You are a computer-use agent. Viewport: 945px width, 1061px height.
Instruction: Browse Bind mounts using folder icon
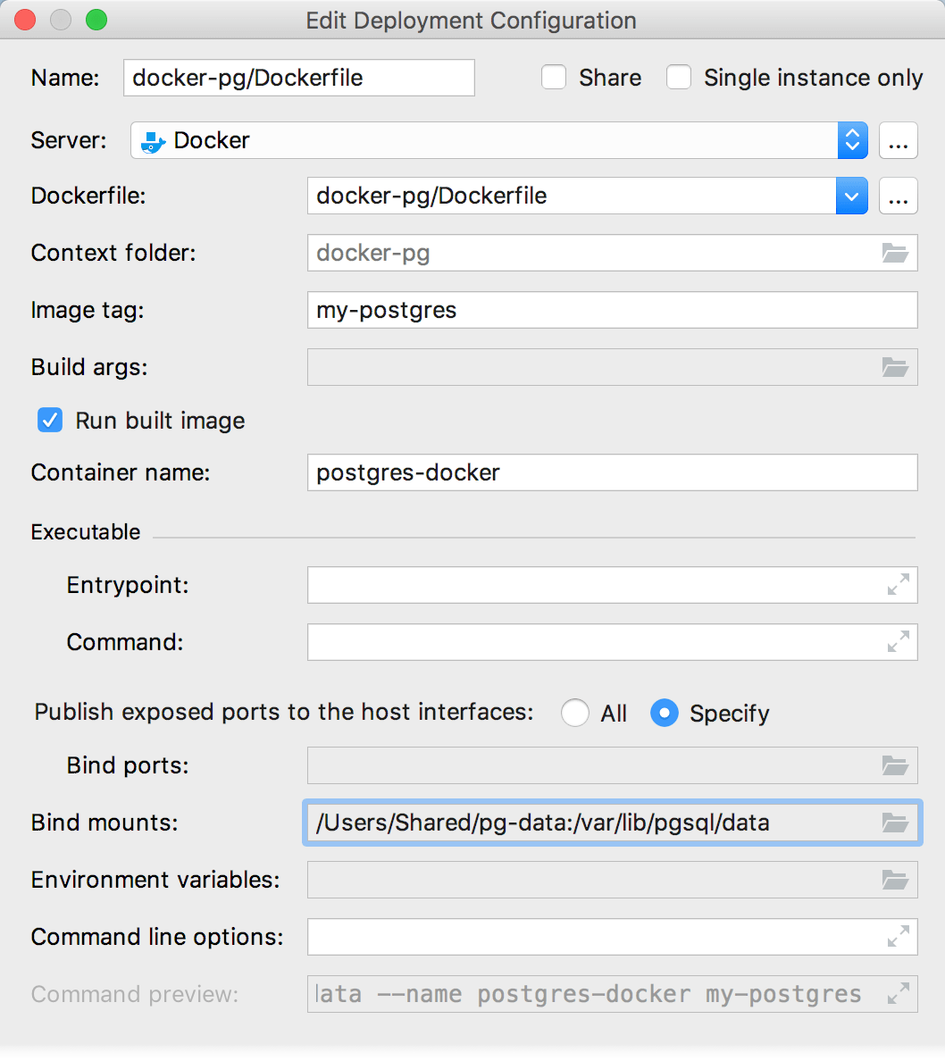[895, 823]
